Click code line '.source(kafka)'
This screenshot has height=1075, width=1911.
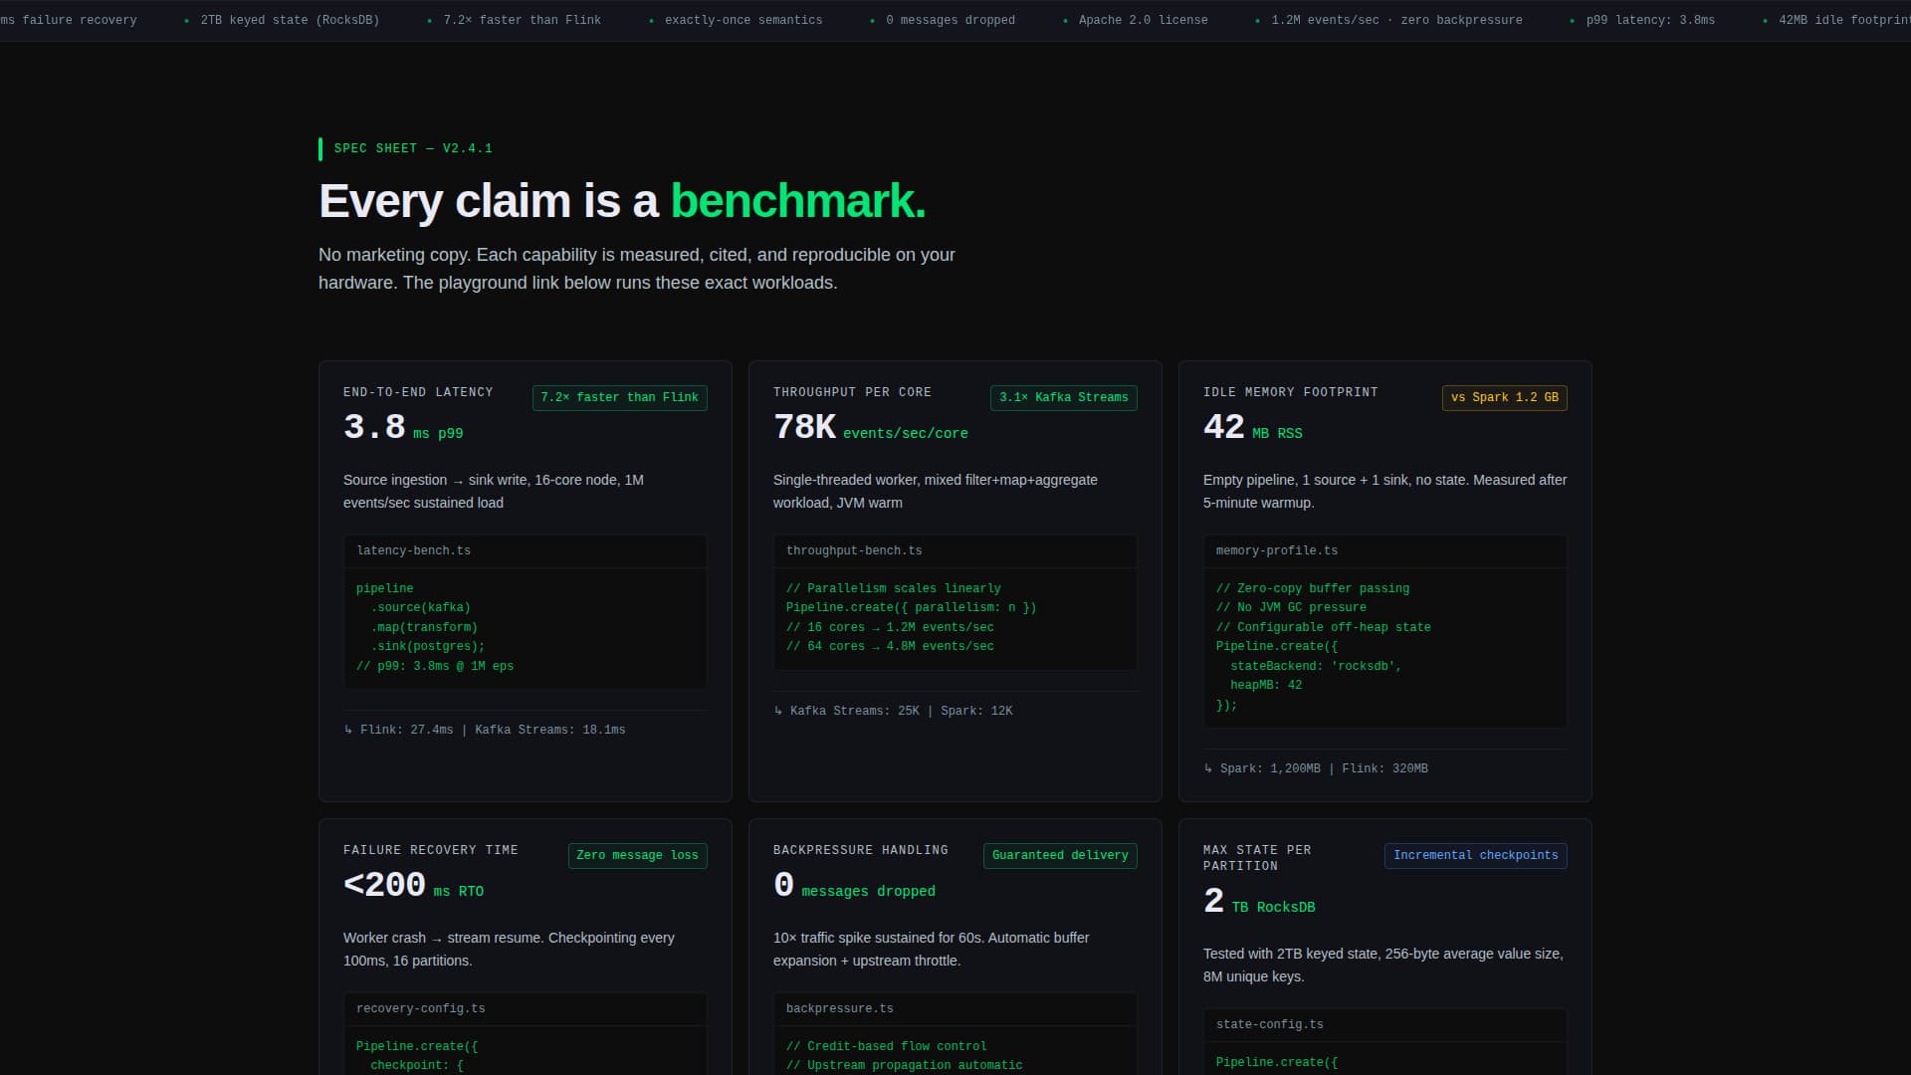pos(421,608)
